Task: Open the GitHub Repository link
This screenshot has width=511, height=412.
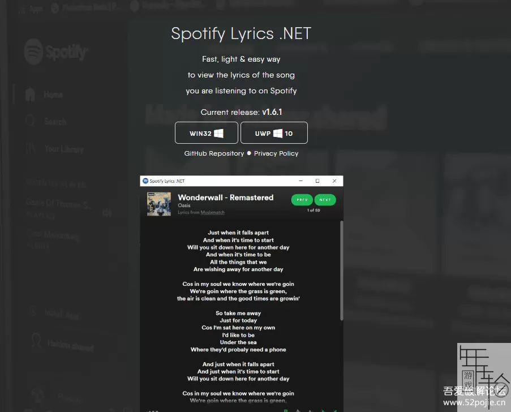Action: pyautogui.click(x=214, y=153)
